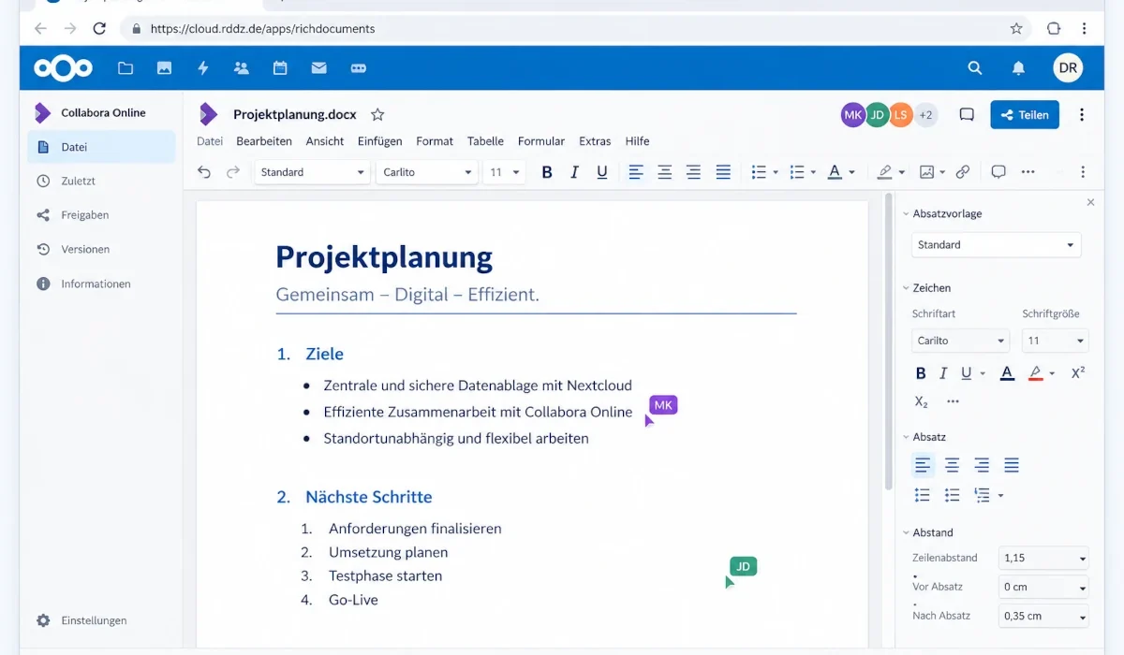Close the formatting sidebar with the X
The height and width of the screenshot is (655, 1124).
(1090, 202)
